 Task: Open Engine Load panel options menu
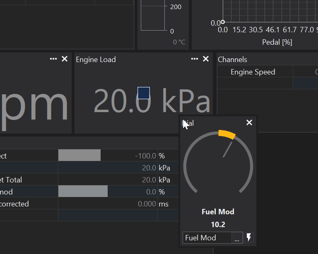pos(195,59)
